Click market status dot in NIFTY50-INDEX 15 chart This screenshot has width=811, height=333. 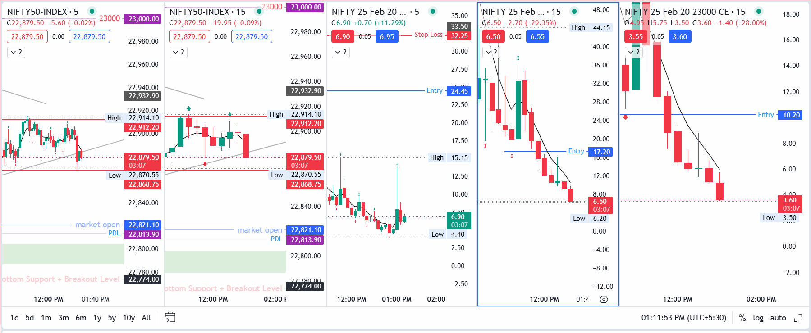[x=259, y=11]
